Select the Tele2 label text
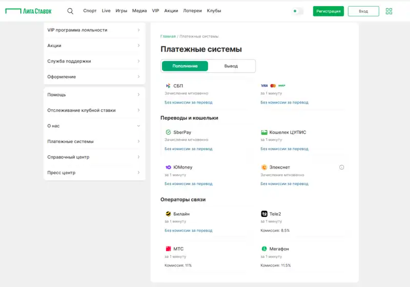The width and height of the screenshot is (410, 287). 275,214
